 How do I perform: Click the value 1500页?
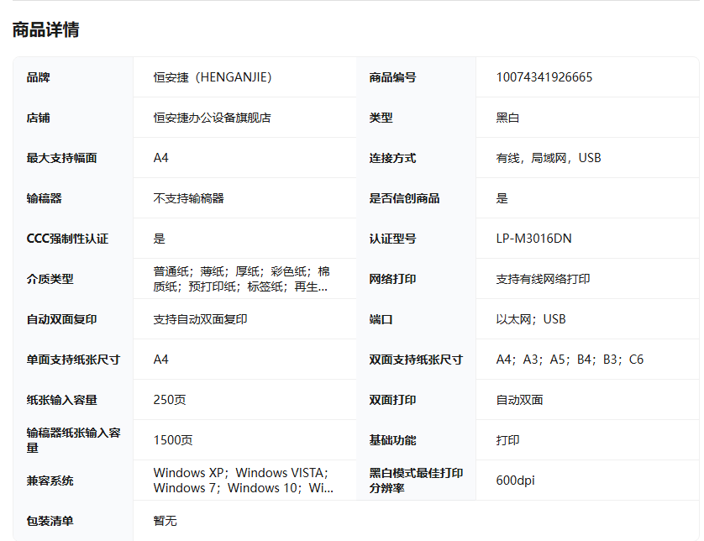(x=173, y=440)
